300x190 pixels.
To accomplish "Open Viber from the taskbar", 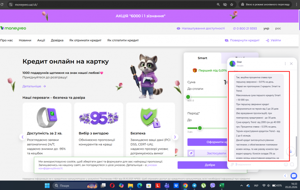I will [212, 185].
